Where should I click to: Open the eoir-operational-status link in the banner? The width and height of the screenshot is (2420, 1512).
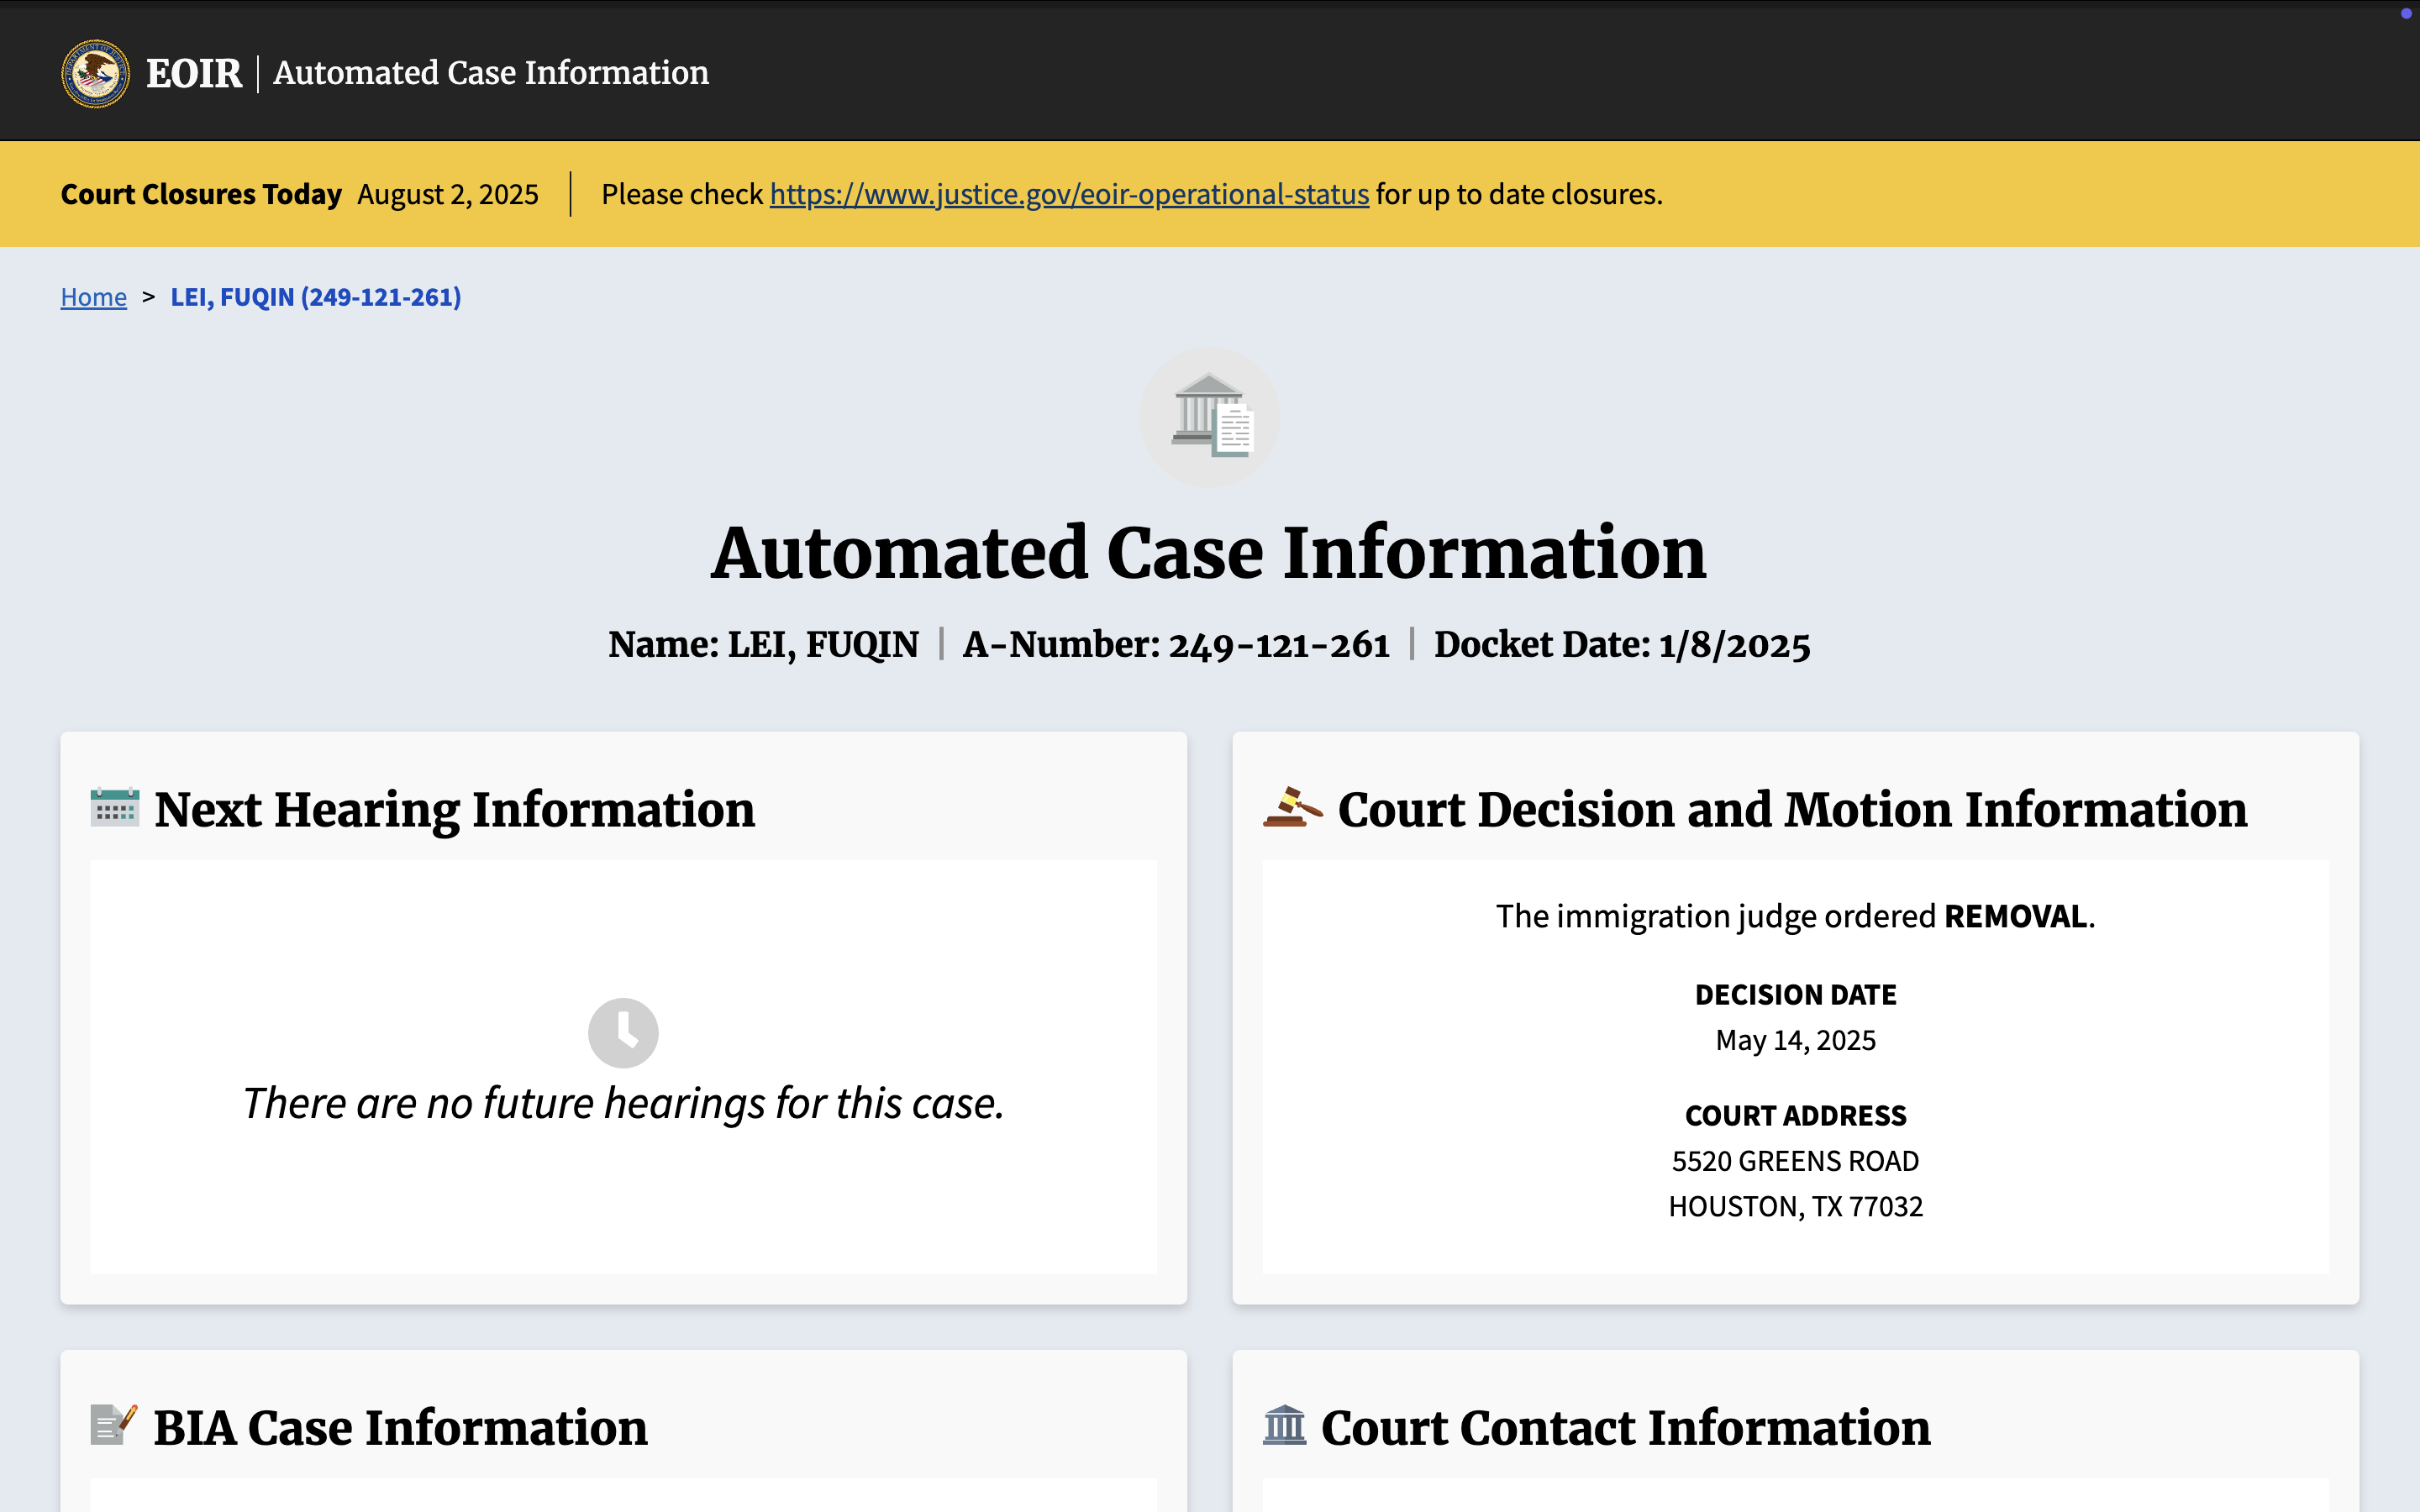(1069, 194)
